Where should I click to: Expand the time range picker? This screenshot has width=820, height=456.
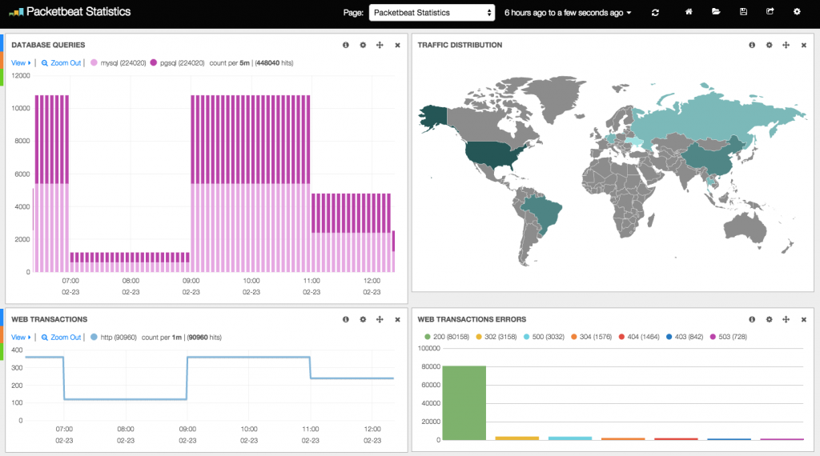coord(568,13)
